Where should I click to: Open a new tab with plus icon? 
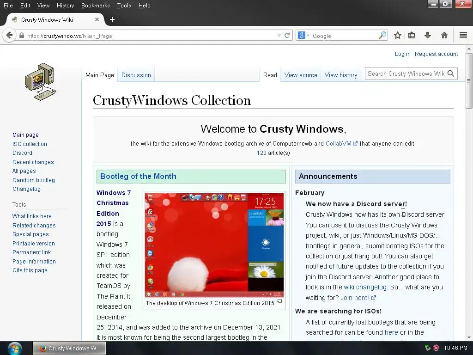point(112,19)
